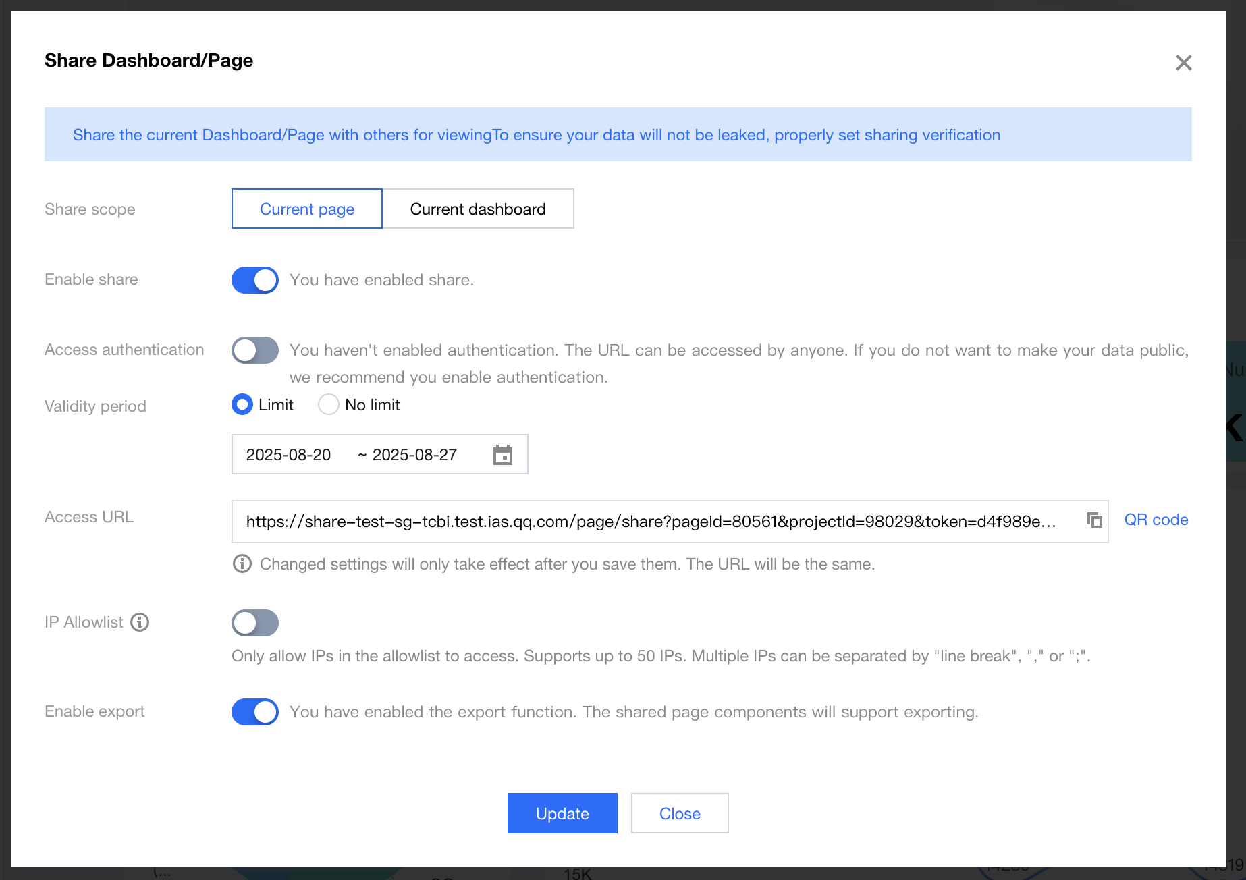Open the QR code link

1156,520
